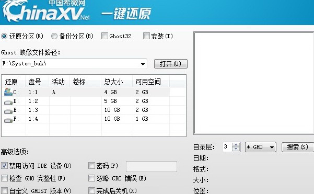Select the 还原分区(R) radio button
Screen dimensions: 314x194
coord(4,36)
